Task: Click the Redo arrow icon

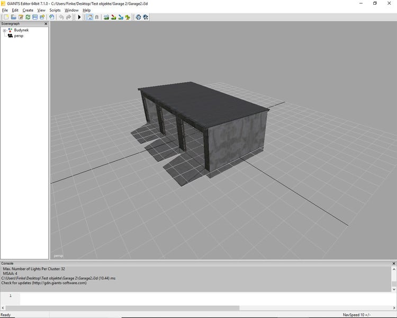Action: click(x=69, y=17)
